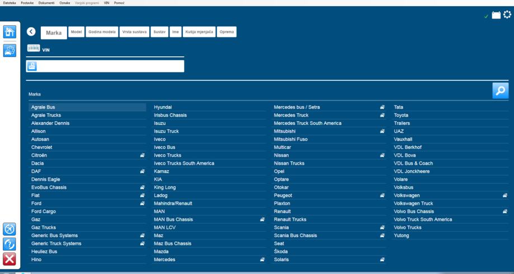This screenshot has width=514, height=274.
Task: Select the Mahindra/Renault entry
Action: click(x=209, y=203)
